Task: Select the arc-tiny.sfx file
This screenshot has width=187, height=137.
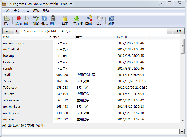Action: 11,113
